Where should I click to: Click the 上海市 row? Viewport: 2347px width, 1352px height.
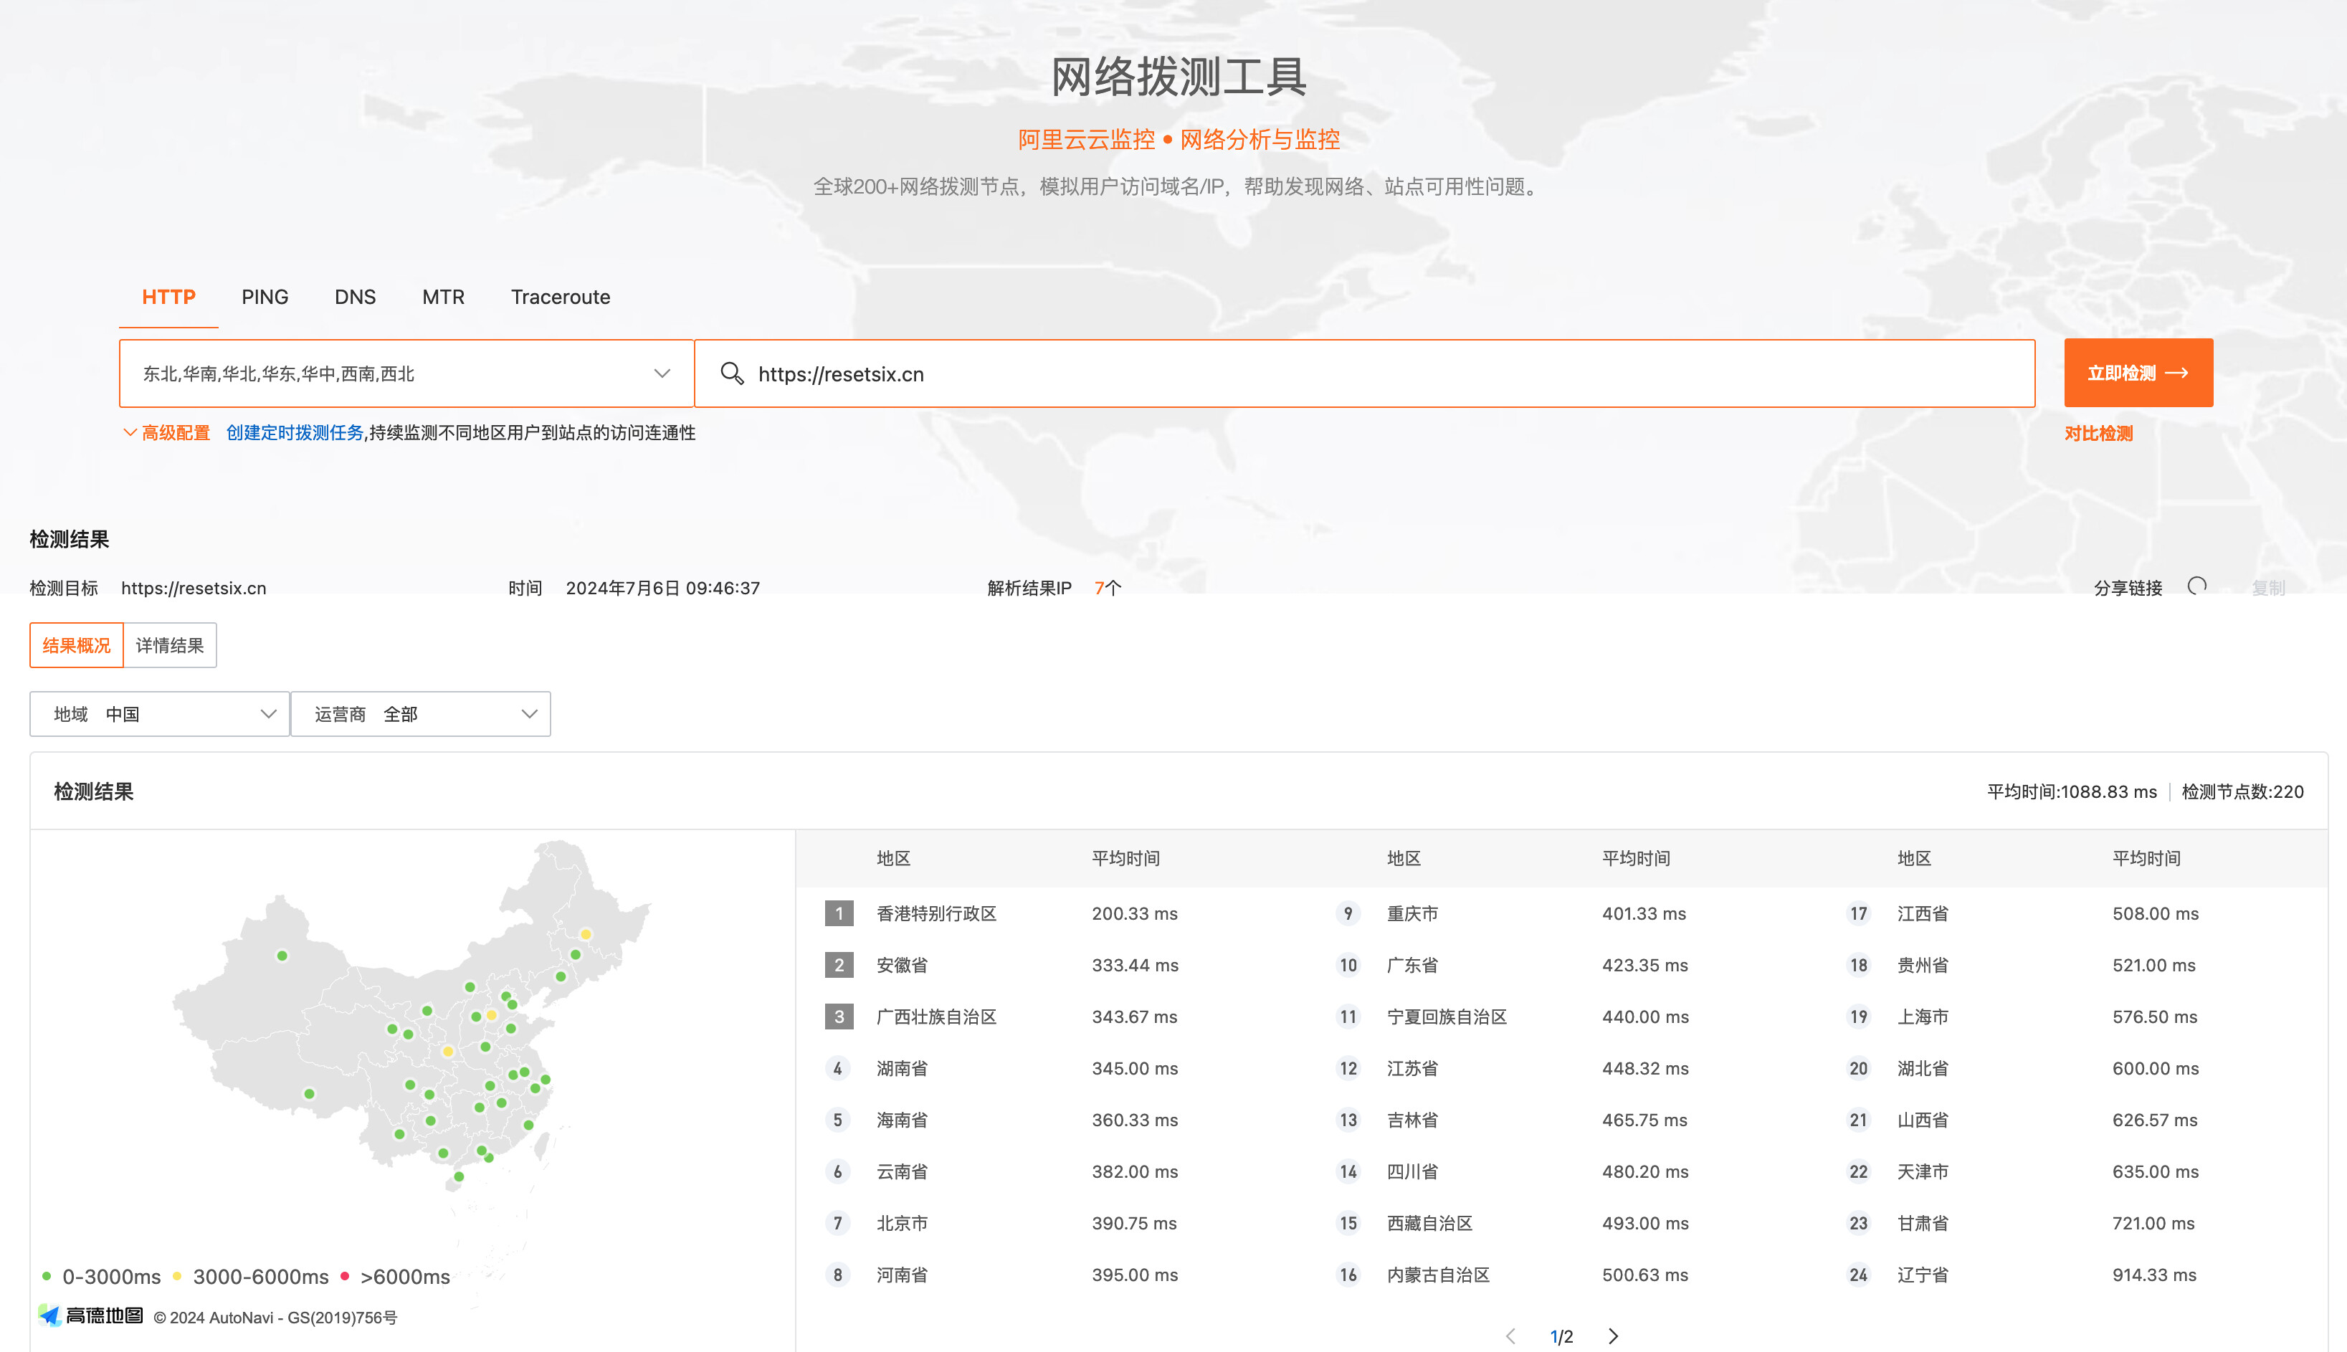[2072, 1016]
